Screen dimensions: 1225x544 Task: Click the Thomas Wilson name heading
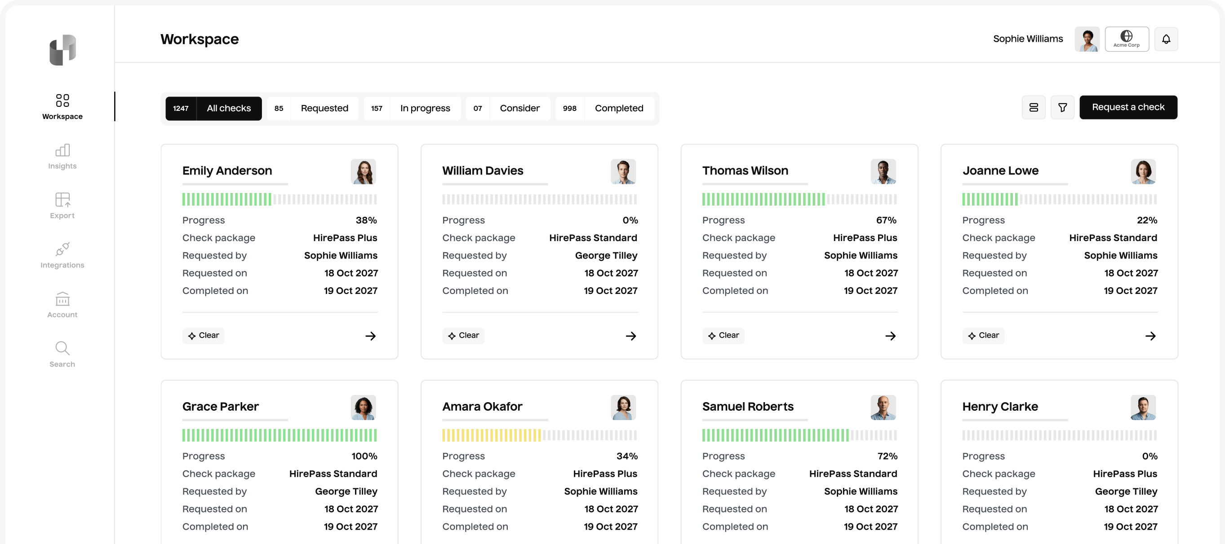point(745,171)
